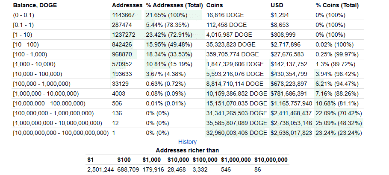Click the 32,960,003,406 DOGE coins cell
Screen dimensions: 389x175
tap(237, 133)
